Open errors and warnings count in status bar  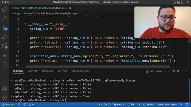point(29,104)
